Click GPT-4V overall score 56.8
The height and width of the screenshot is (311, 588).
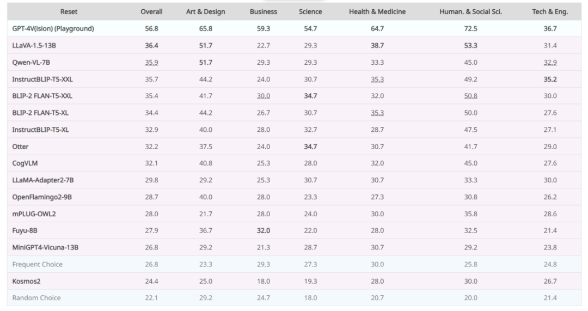coord(151,28)
